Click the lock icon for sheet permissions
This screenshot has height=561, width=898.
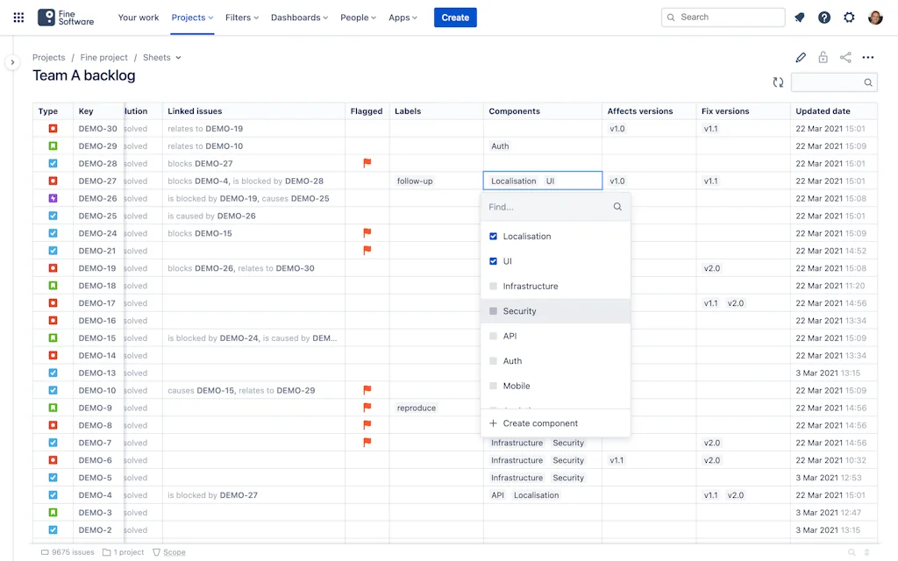[x=823, y=58]
